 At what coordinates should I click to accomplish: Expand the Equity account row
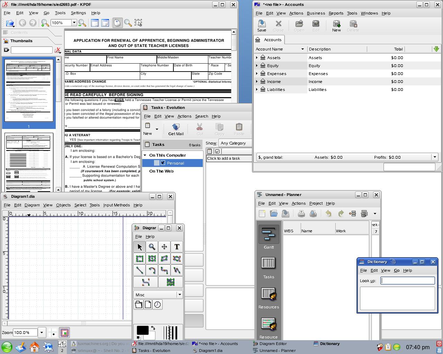coord(257,66)
